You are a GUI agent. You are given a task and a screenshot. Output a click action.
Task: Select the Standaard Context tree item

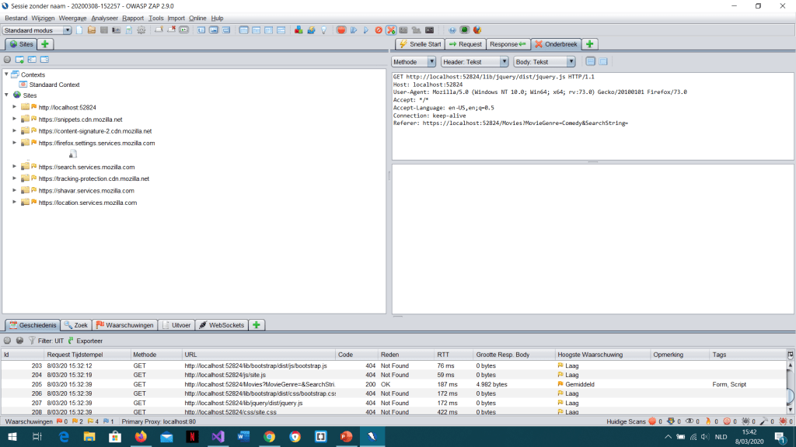(54, 85)
